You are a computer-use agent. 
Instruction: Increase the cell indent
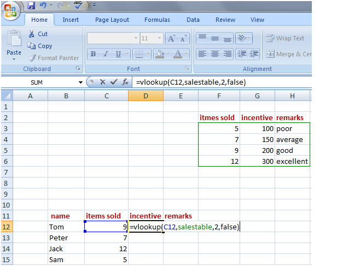pos(254,54)
